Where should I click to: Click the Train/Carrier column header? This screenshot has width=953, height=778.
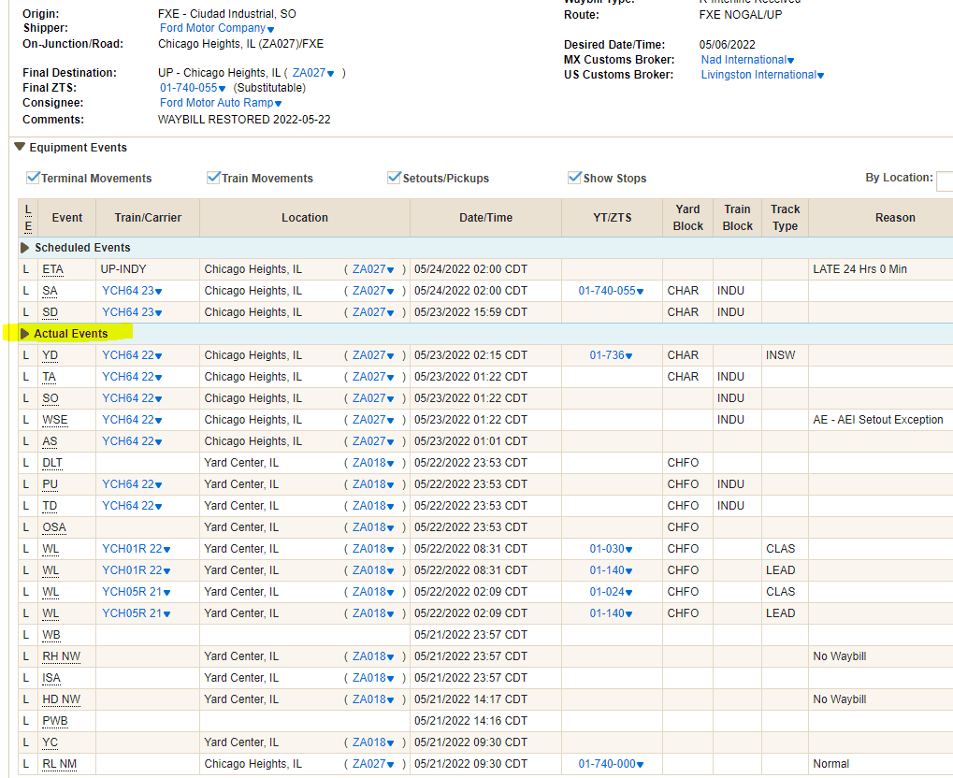pos(148,218)
